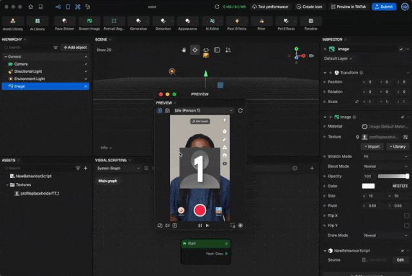This screenshot has height=276, width=412.
Task: Select the hand pan tool in Scene
Action: 183,50
